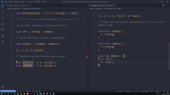
Task: Open File Explorer from the taskbar
Action: tap(24, 94)
